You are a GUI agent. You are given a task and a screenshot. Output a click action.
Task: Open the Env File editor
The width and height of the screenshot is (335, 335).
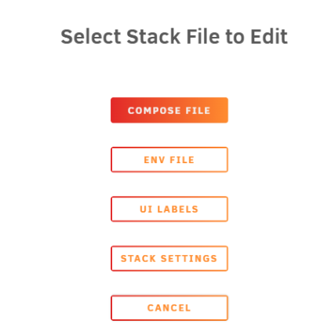pos(169,159)
